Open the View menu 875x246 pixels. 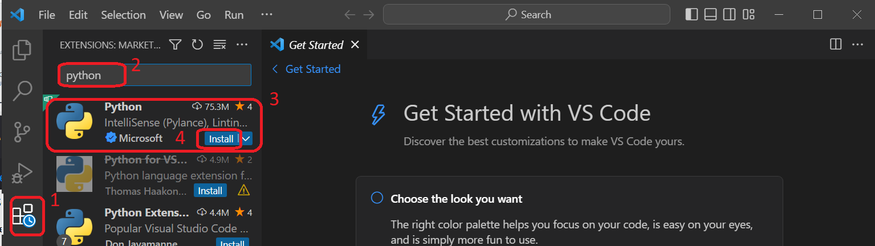tap(171, 15)
